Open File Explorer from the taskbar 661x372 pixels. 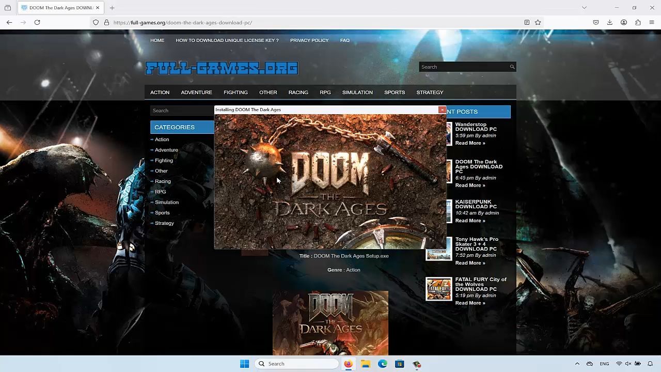pos(366,364)
